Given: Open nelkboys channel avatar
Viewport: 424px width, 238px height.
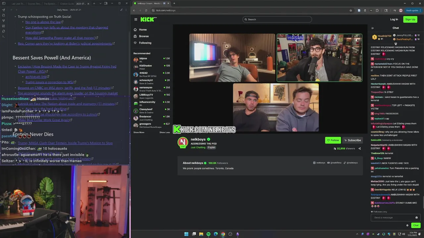Looking at the screenshot, I should coord(183,142).
